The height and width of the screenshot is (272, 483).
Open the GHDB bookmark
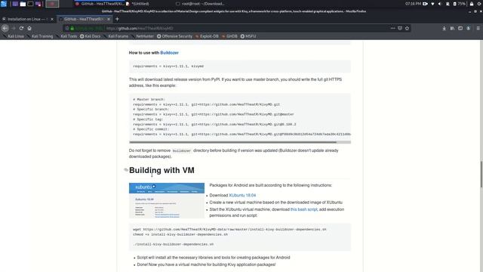[x=229, y=36]
